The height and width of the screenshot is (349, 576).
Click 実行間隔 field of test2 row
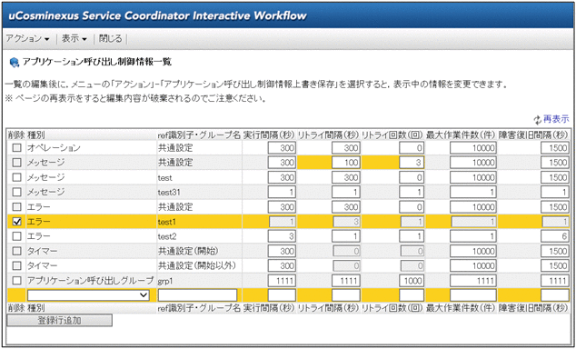(282, 236)
